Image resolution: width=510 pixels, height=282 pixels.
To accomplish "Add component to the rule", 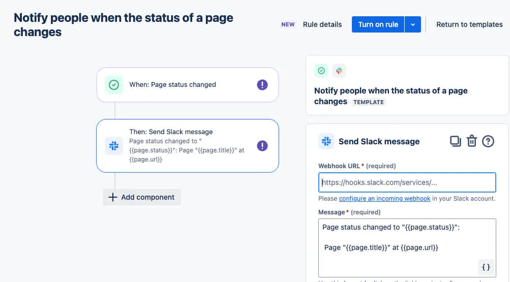I will pos(141,197).
